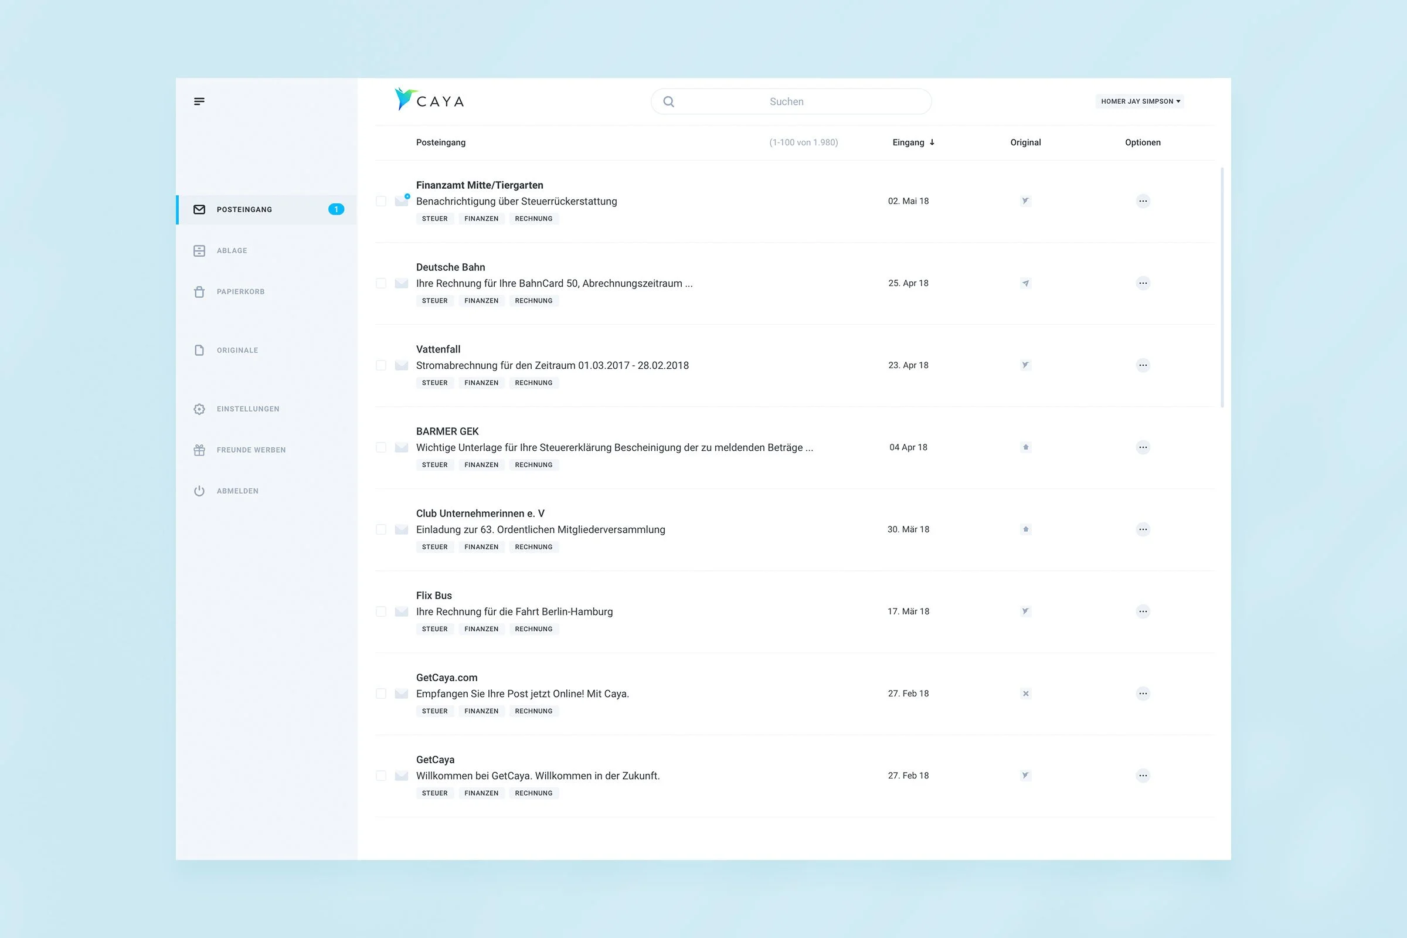The height and width of the screenshot is (938, 1407).
Task: Check the GetCaya welcome letter checkbox
Action: click(x=381, y=776)
